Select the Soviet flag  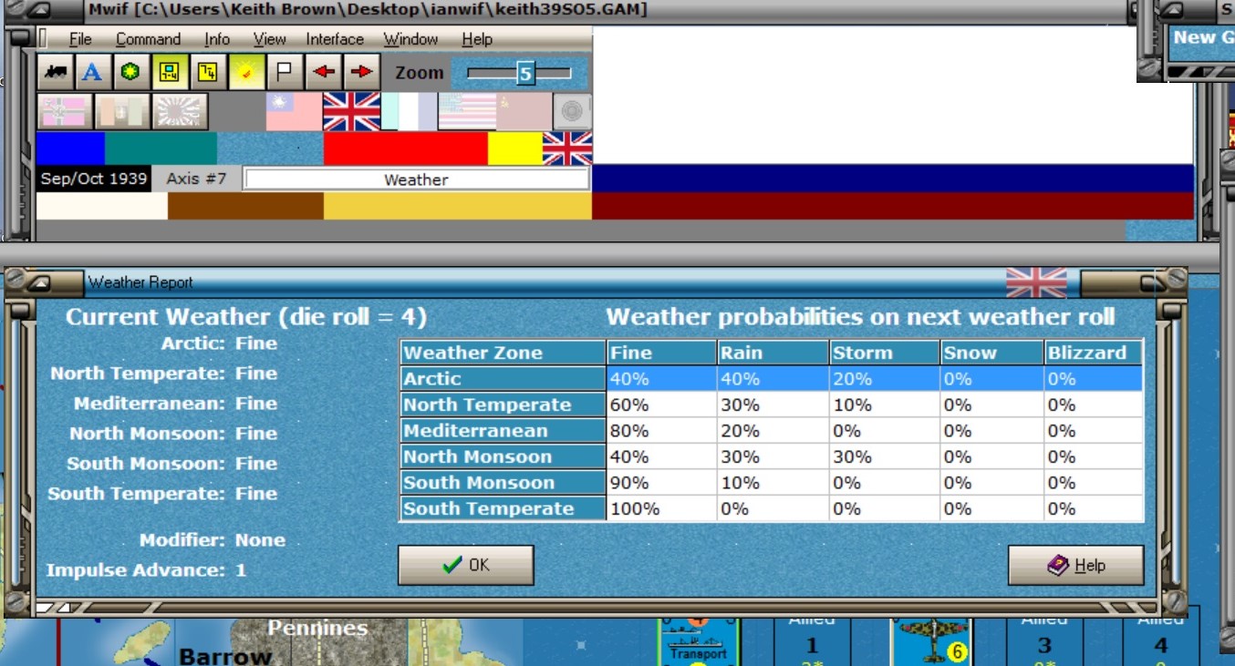524,112
